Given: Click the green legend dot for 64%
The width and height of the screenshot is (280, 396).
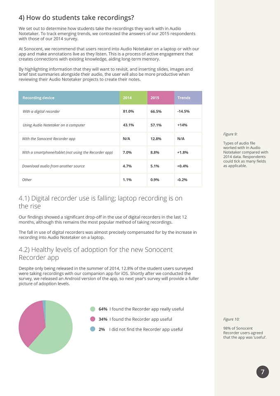Looking at the screenshot, I should point(93,309).
